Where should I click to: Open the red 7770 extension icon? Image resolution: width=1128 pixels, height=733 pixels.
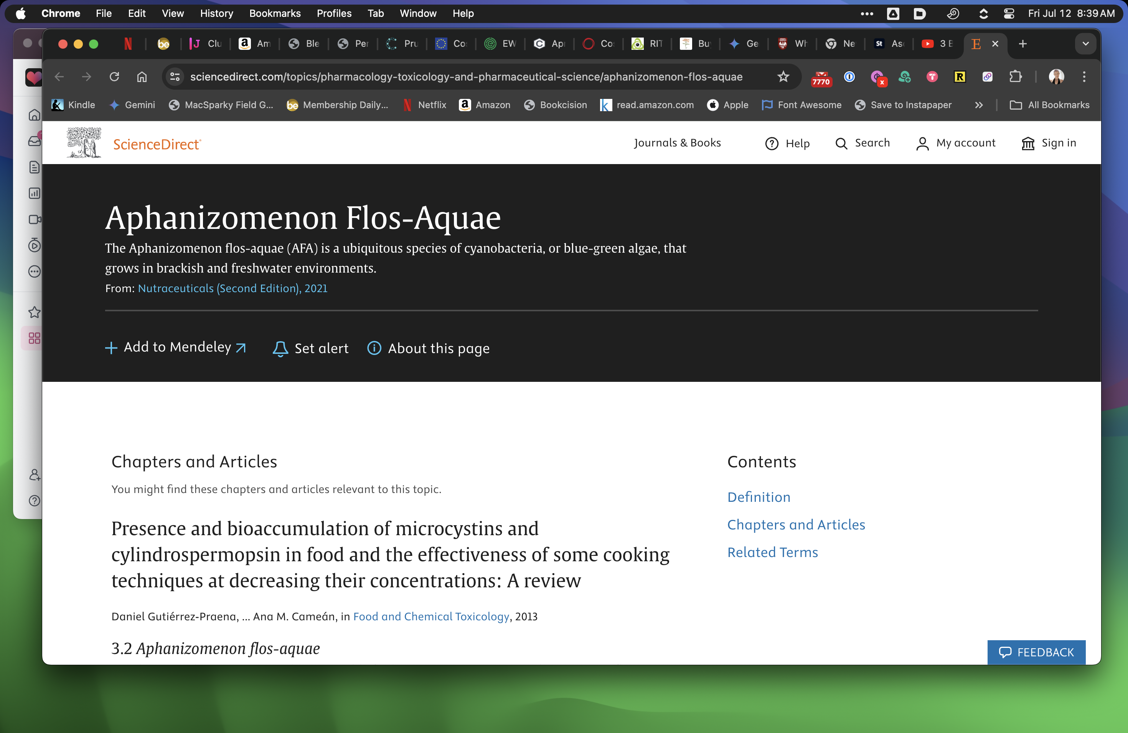(821, 78)
